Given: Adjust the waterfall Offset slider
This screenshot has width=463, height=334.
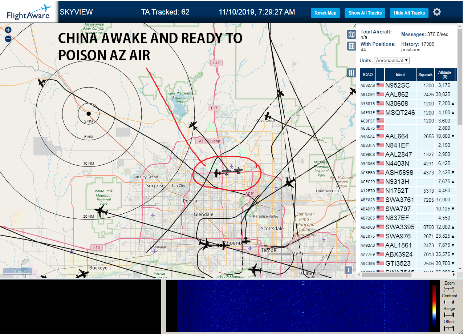Looking at the screenshot, I should [449, 328].
